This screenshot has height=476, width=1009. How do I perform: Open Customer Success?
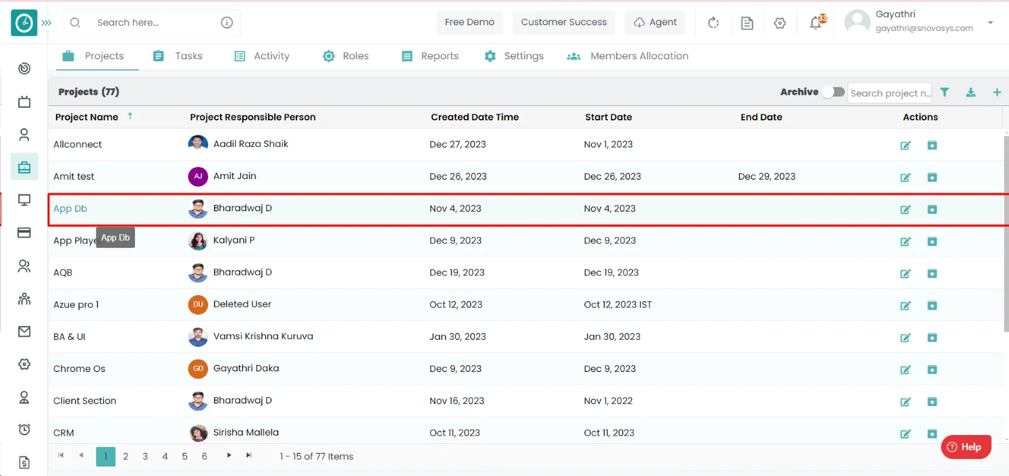[564, 22]
